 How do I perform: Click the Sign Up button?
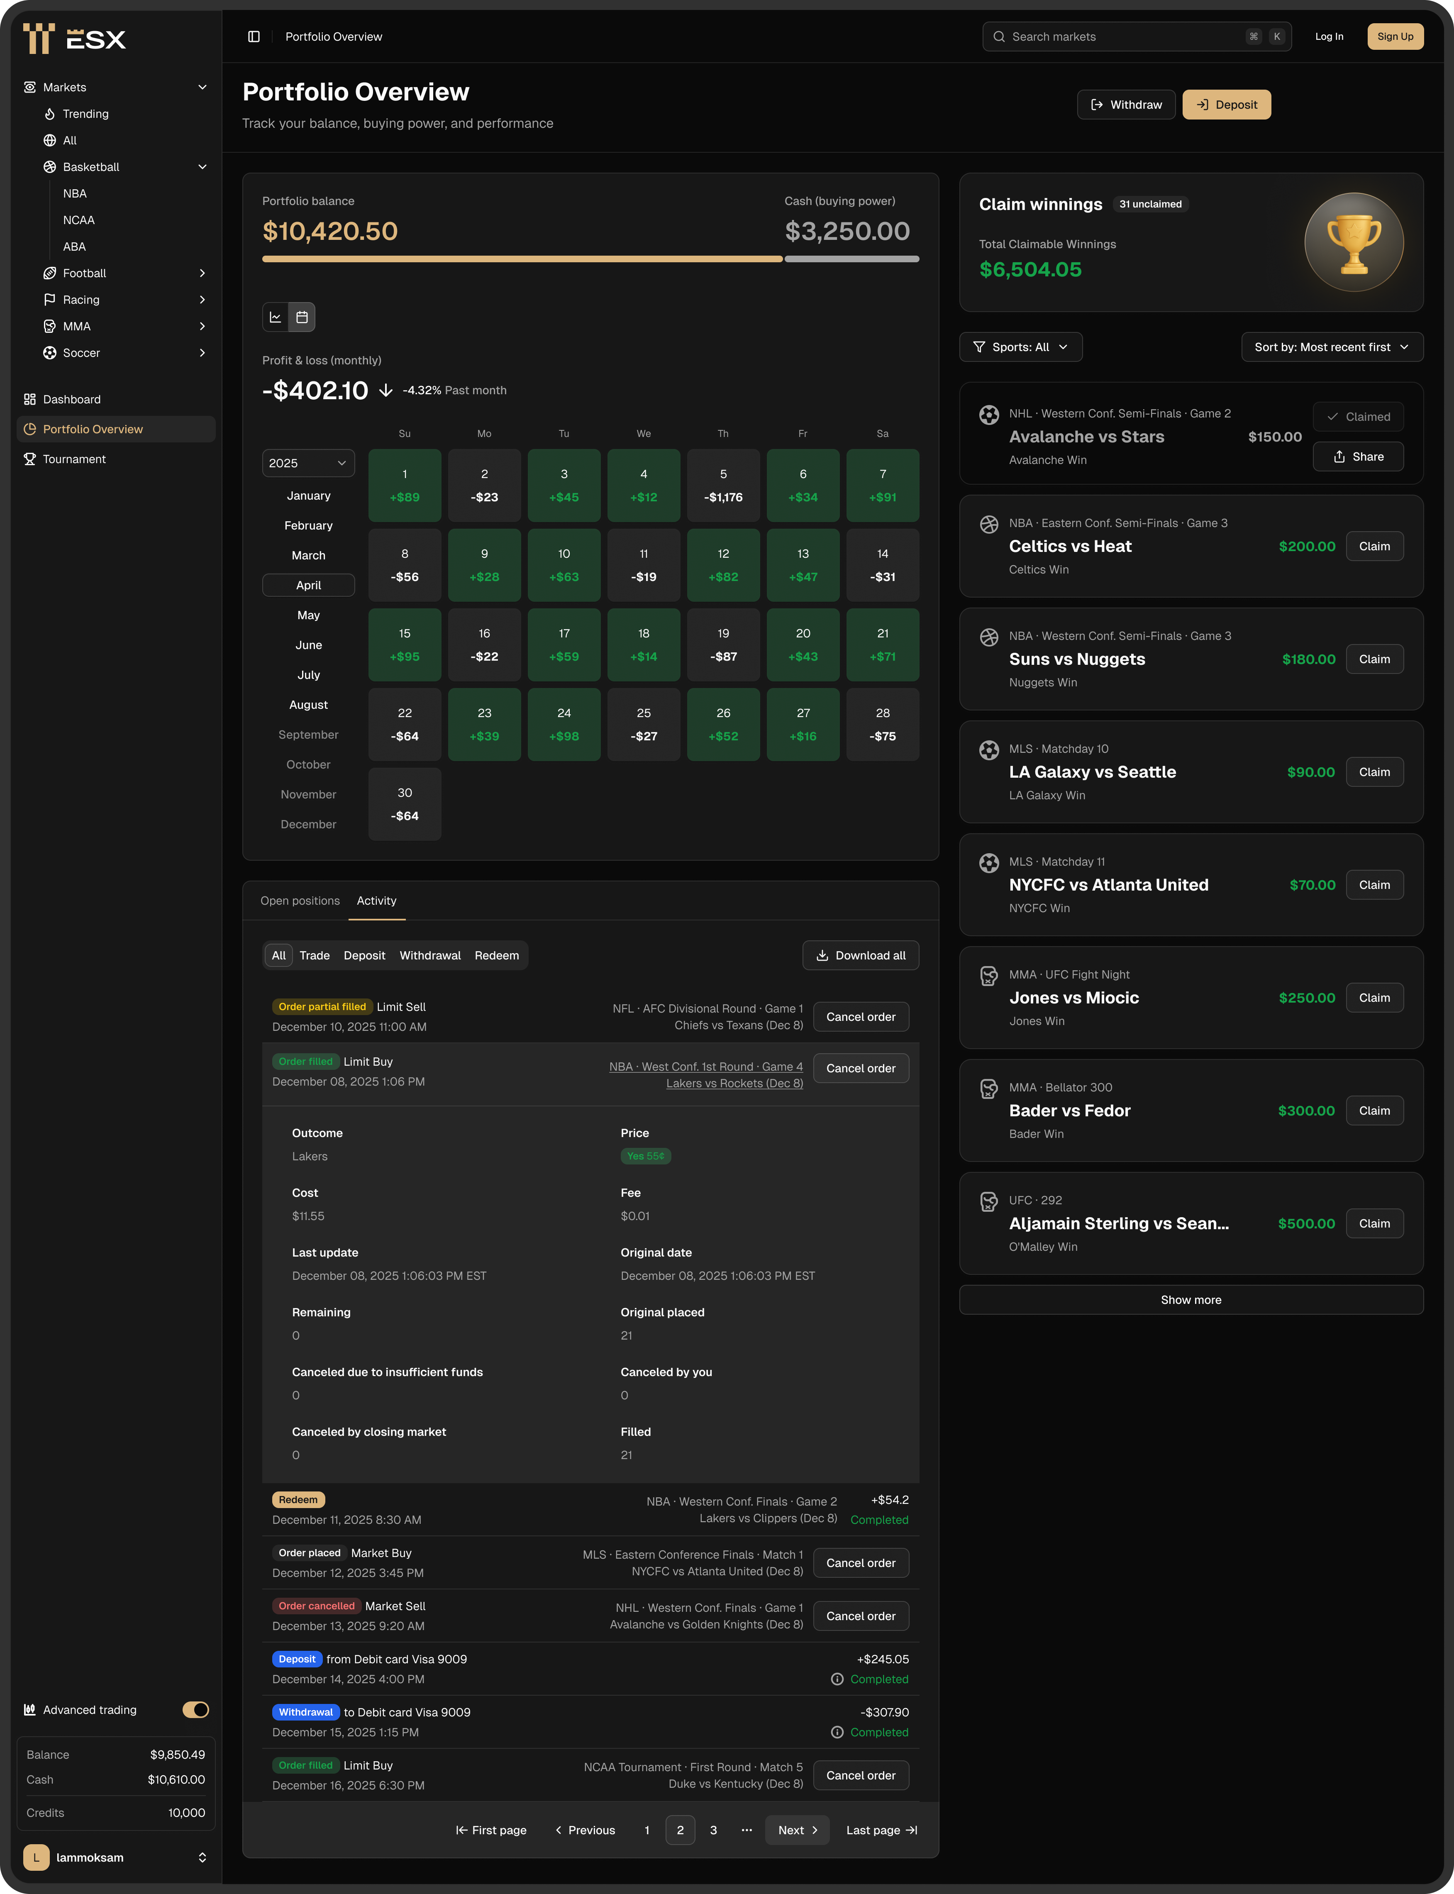point(1394,37)
